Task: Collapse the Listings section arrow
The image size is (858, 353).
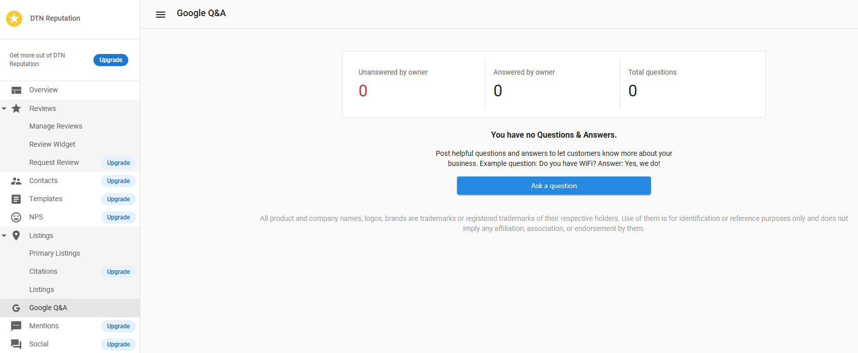Action: (x=4, y=236)
